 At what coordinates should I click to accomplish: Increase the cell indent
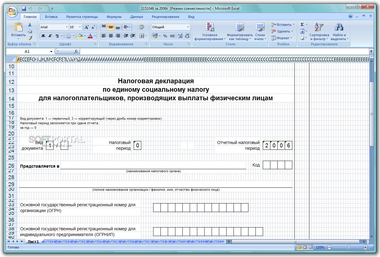pyautogui.click(x=133, y=36)
